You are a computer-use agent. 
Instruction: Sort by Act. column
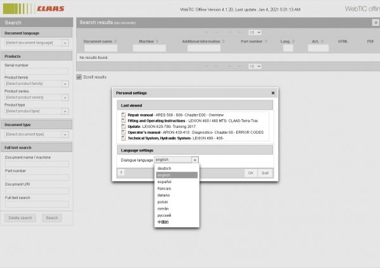[322, 41]
